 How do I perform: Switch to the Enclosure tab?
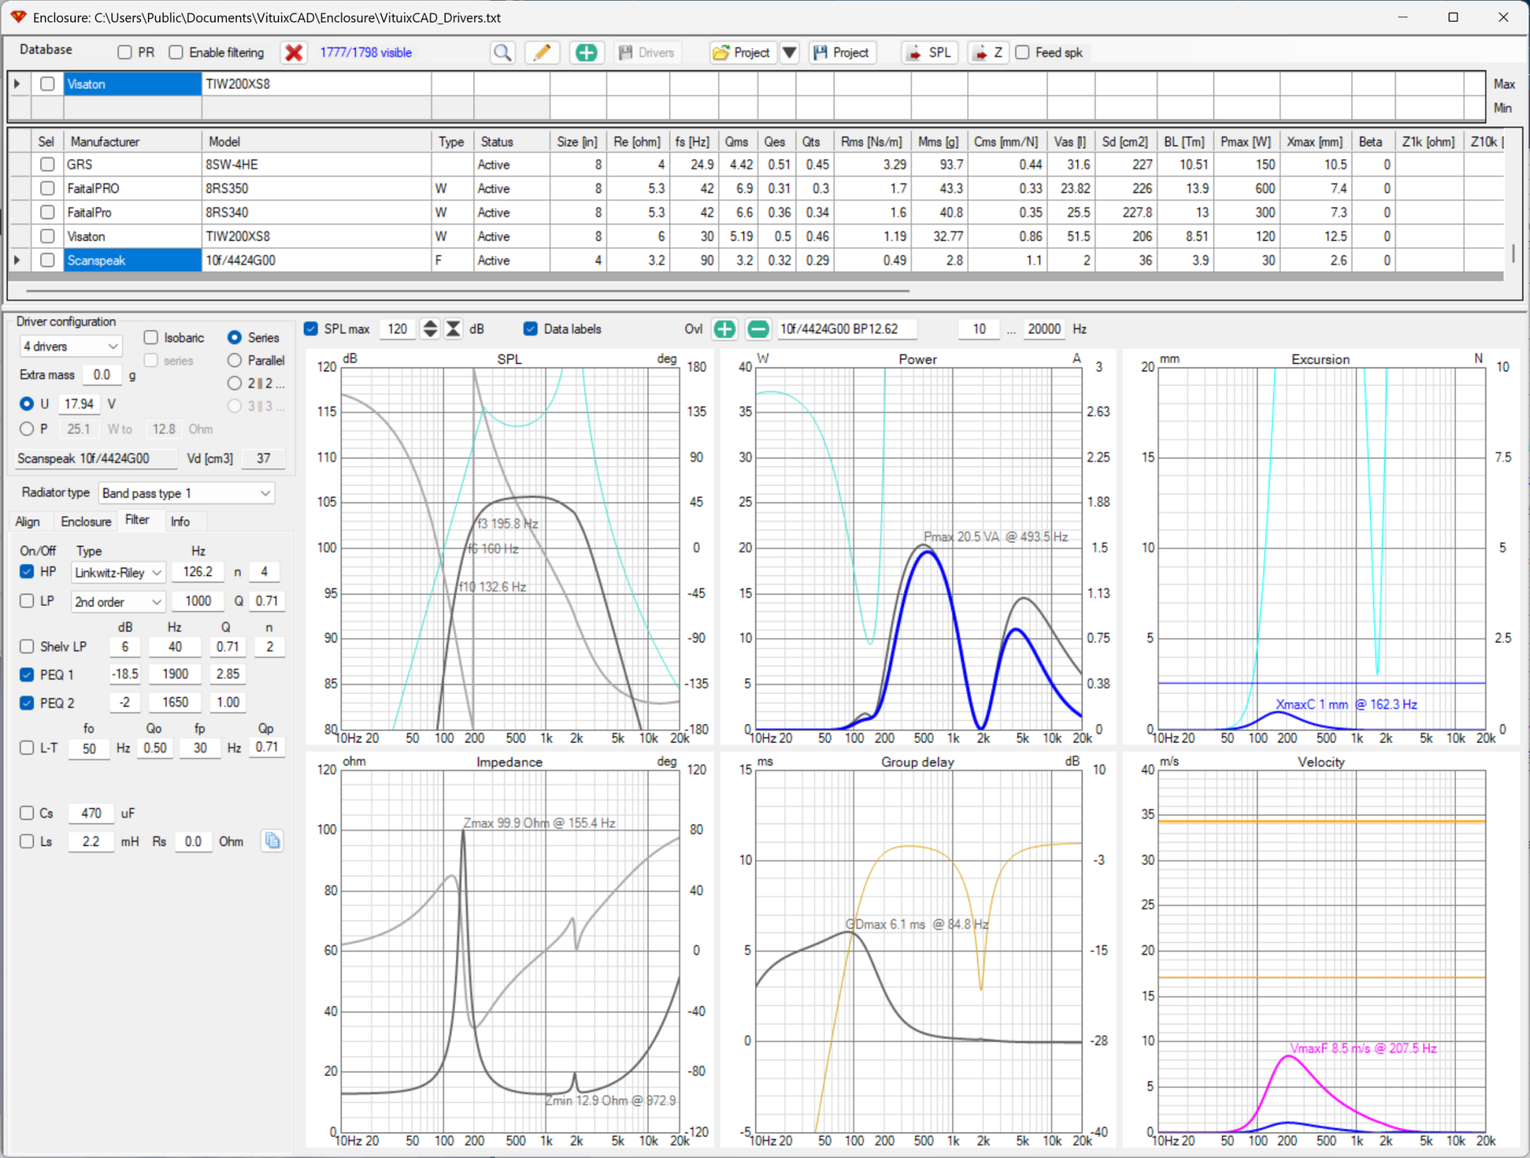coord(86,521)
